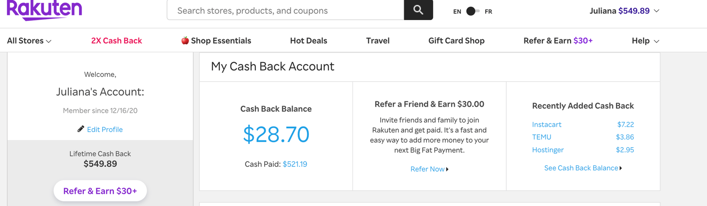The width and height of the screenshot is (707, 206).
Task: Open the Help dropdown menu
Action: click(x=645, y=41)
